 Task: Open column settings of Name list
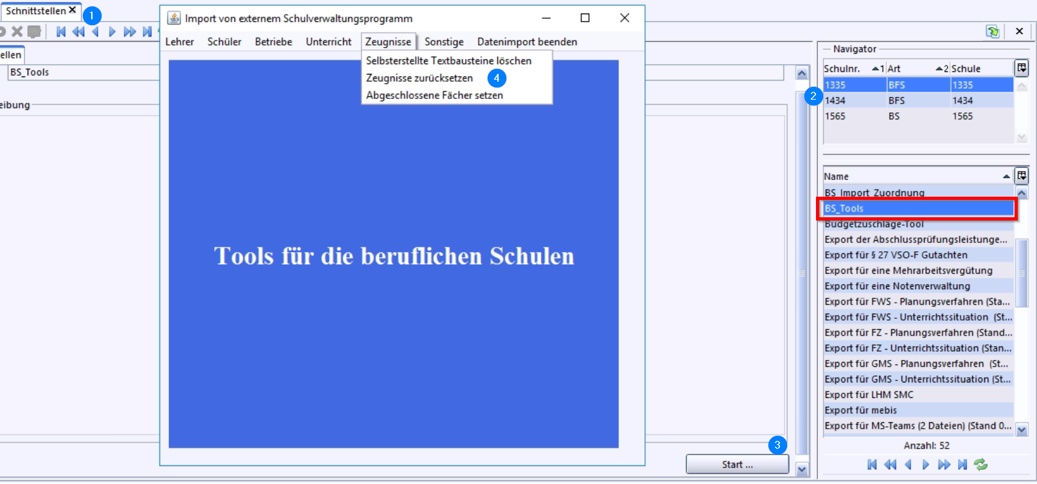click(1022, 175)
